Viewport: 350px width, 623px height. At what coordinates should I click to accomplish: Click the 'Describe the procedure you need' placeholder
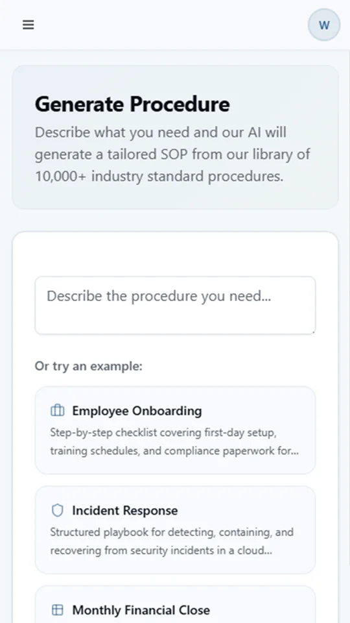159,296
